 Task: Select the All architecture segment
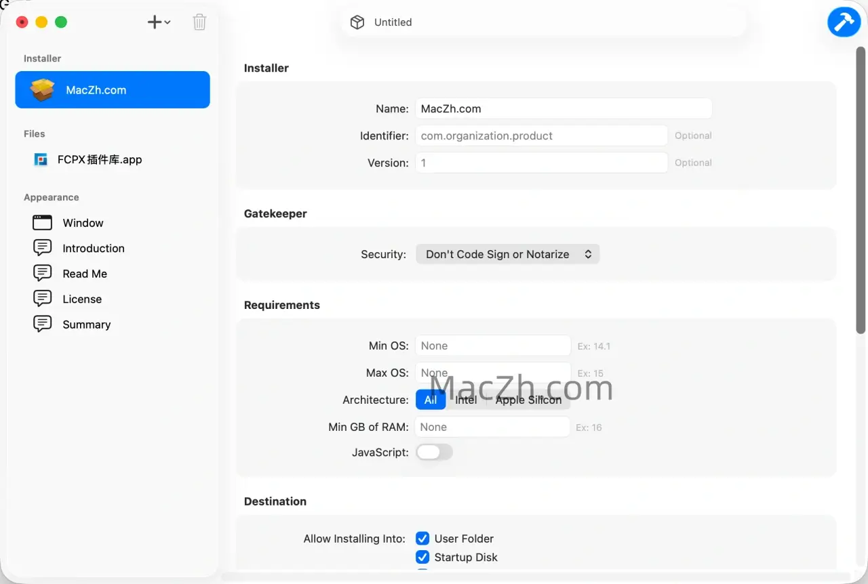pyautogui.click(x=431, y=400)
